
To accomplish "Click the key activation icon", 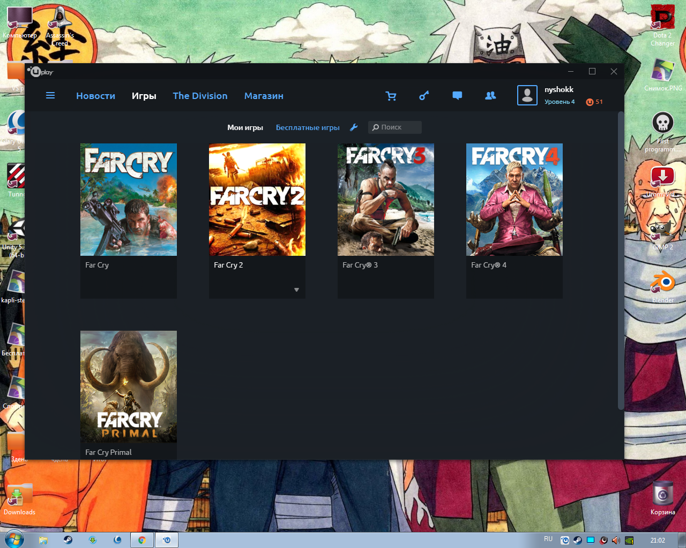I will 424,96.
